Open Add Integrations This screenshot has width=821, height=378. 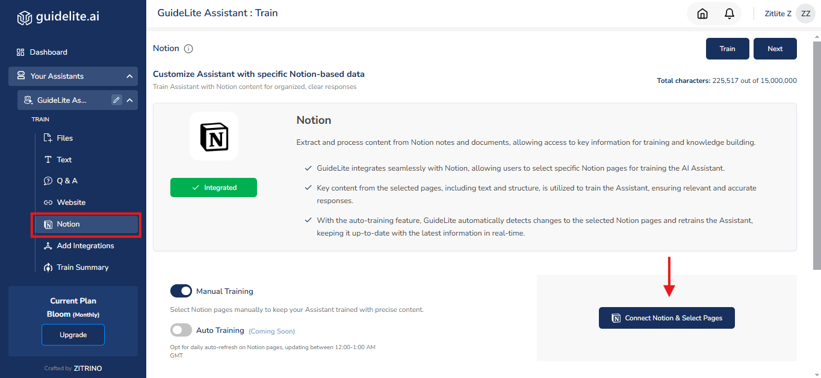point(85,246)
